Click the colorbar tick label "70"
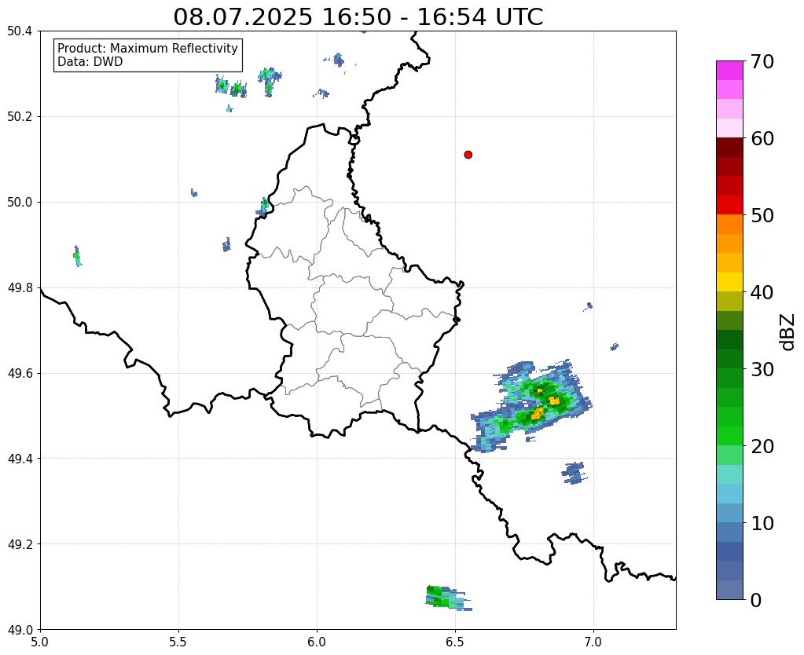 [x=762, y=61]
